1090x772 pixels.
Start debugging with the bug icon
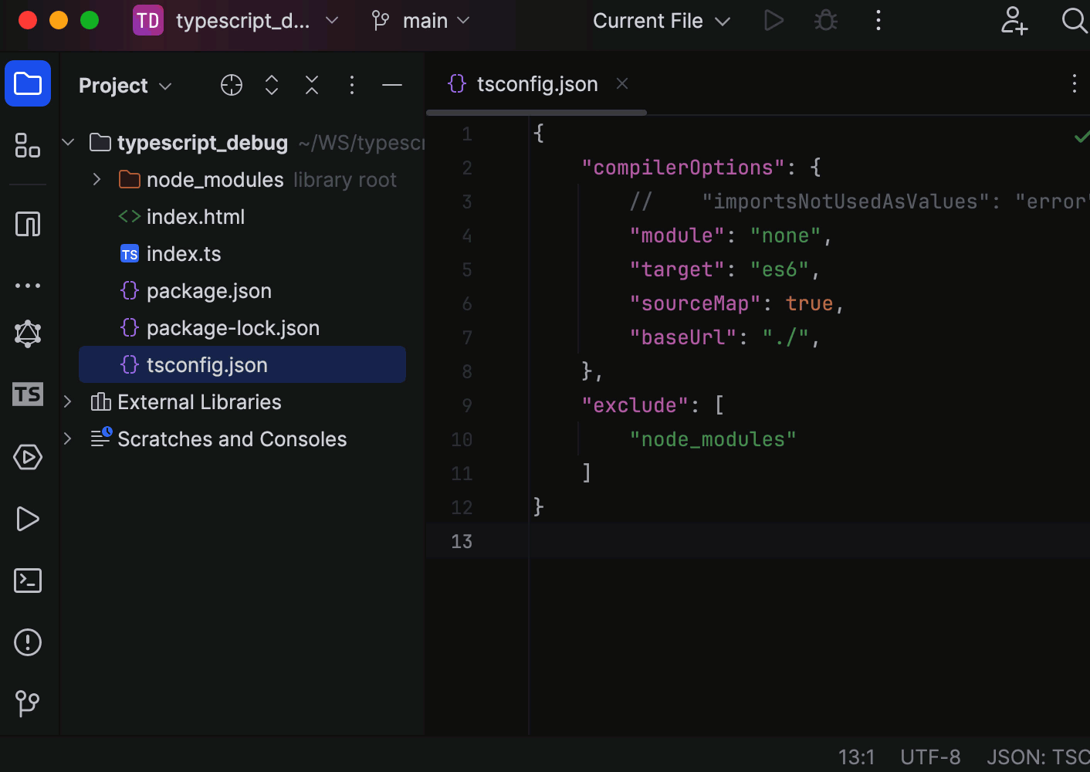pyautogui.click(x=825, y=21)
